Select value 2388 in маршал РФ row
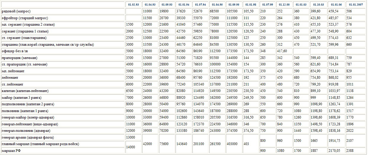This screenshot has width=368, height=156. tap(351, 151)
